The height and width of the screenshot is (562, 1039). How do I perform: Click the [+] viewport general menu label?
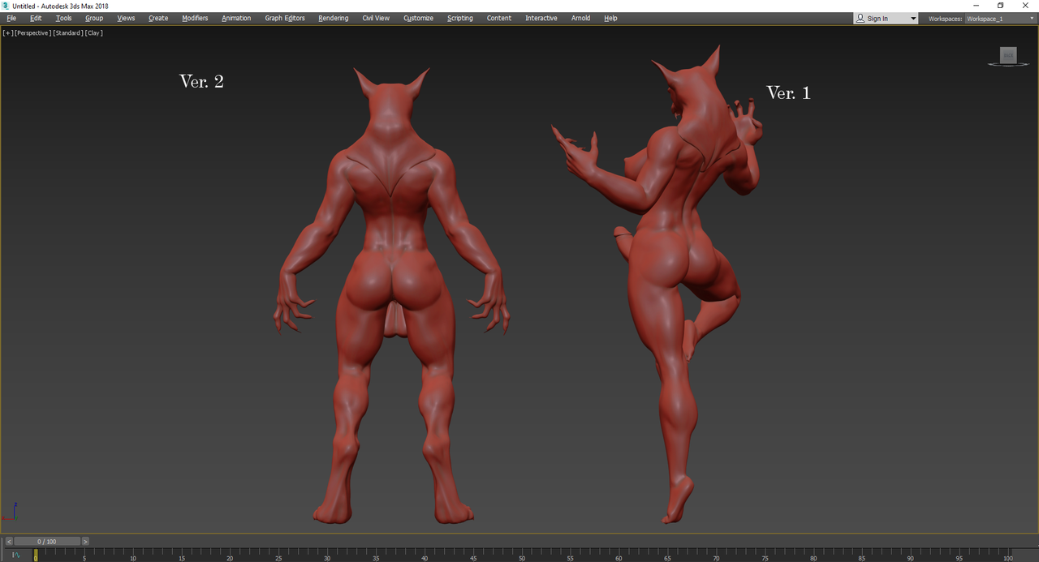[x=7, y=33]
